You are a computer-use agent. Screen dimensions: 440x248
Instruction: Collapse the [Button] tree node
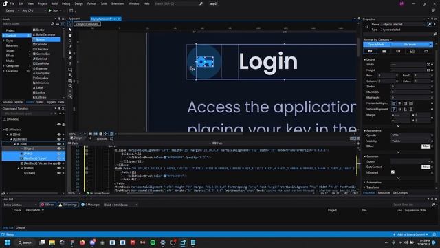pos(19,168)
